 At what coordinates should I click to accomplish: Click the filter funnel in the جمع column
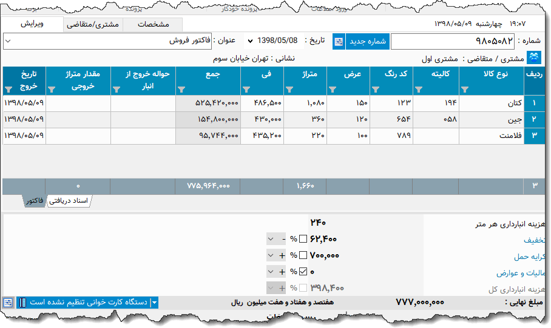(181, 90)
